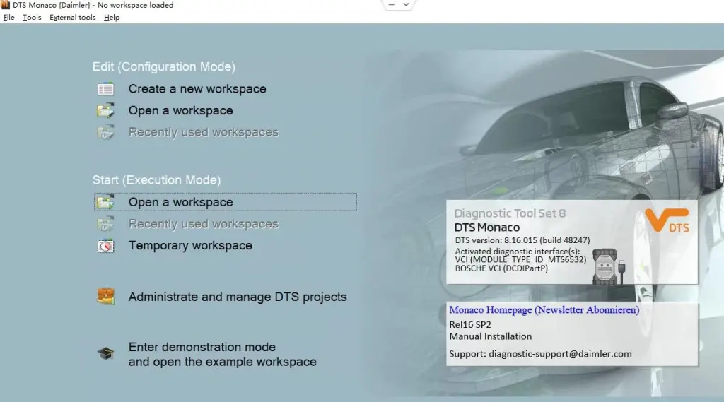Open Monaco Homepage (Newsletter Abonnieren) link
The image size is (724, 402).
pos(544,309)
